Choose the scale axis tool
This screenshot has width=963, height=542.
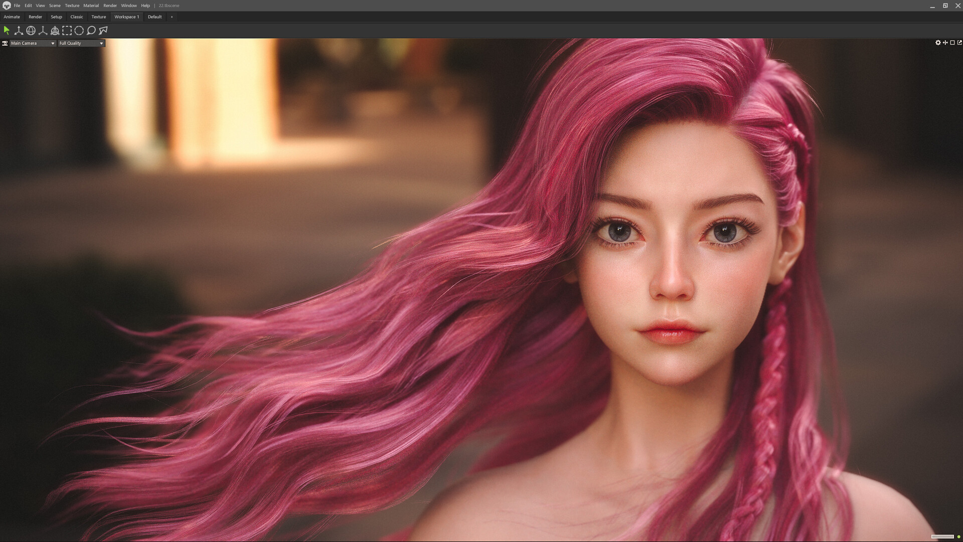click(43, 31)
